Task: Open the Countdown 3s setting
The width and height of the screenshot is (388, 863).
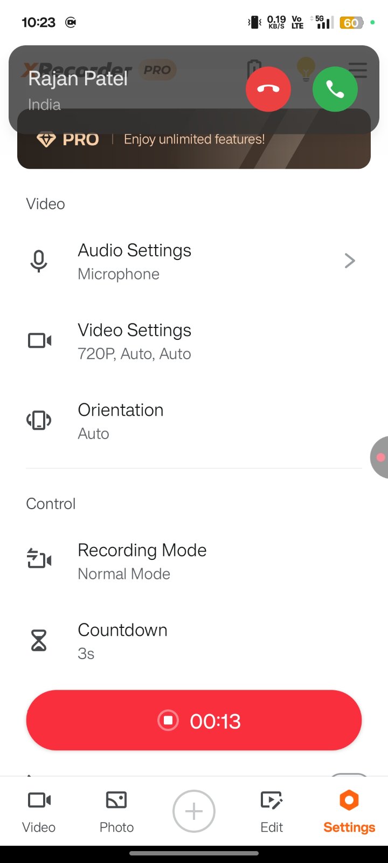Action: pyautogui.click(x=123, y=641)
